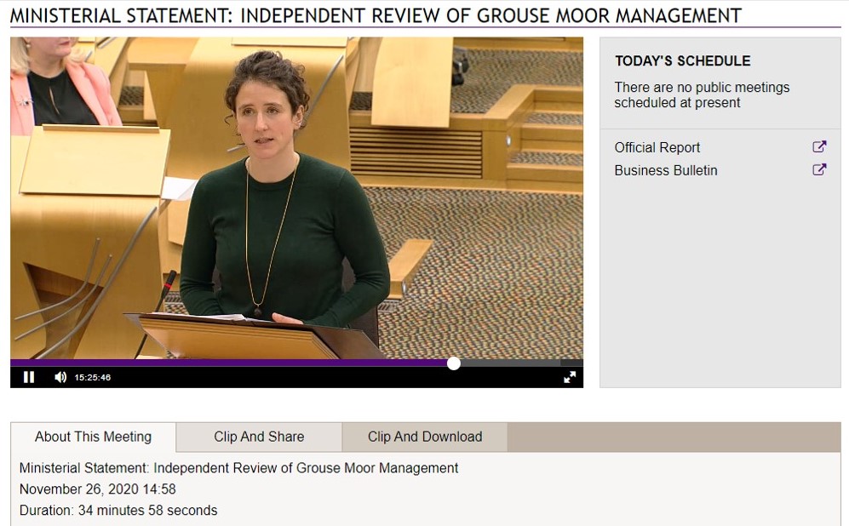
Task: Click external link icon beside Business Bulletin
Action: point(819,169)
